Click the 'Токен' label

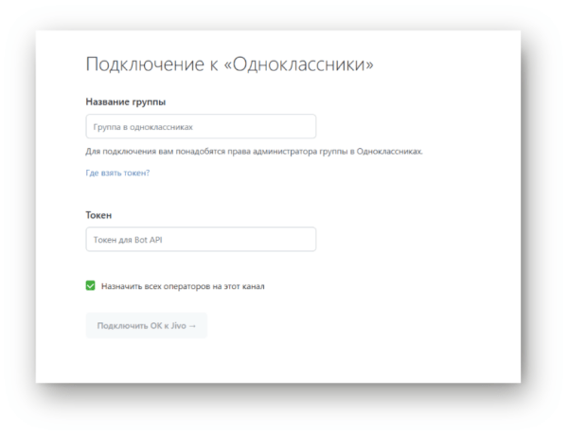(98, 215)
